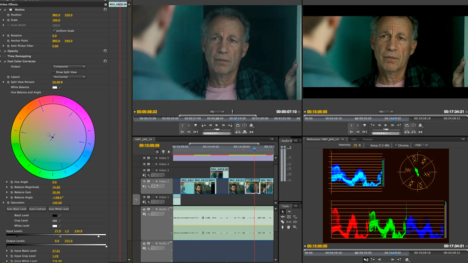Select the Zoom tool in Tools panel
Viewport: 468px width, 263px height.
(295, 227)
